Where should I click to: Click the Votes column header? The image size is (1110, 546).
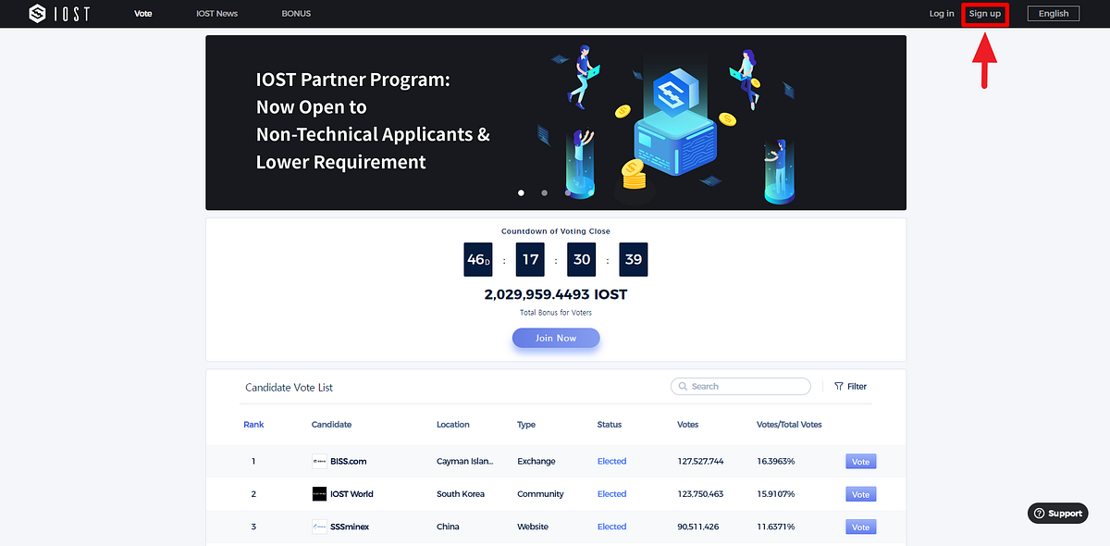(688, 425)
